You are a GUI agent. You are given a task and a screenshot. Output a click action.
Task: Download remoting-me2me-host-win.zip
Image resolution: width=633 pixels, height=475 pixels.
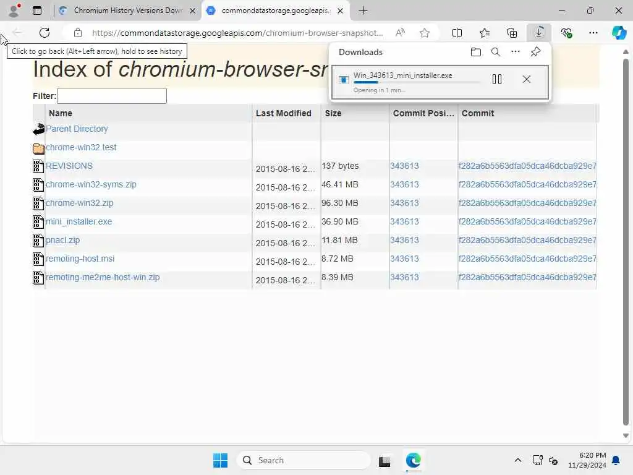103,278
